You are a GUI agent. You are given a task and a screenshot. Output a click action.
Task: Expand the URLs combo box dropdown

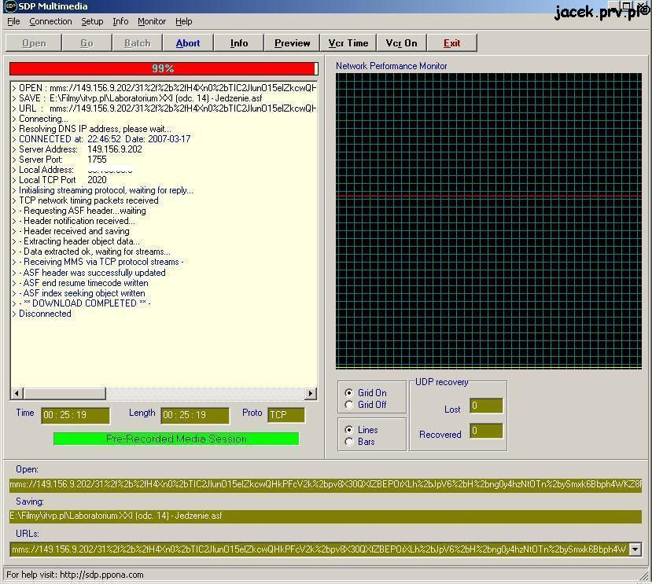(x=635, y=549)
